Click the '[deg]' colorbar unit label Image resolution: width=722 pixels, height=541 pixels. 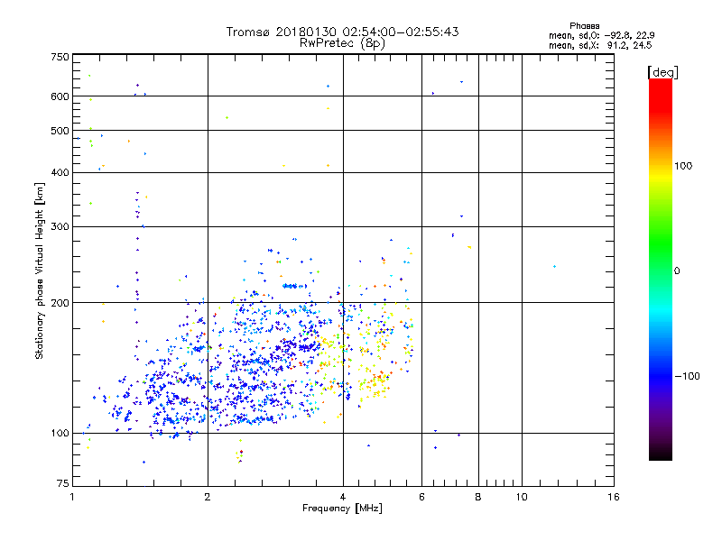[662, 72]
